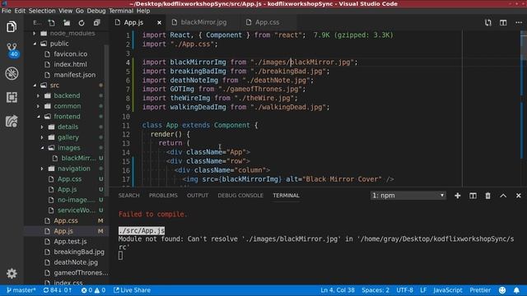
Task: Create a new folder in explorer
Action: tap(67, 23)
